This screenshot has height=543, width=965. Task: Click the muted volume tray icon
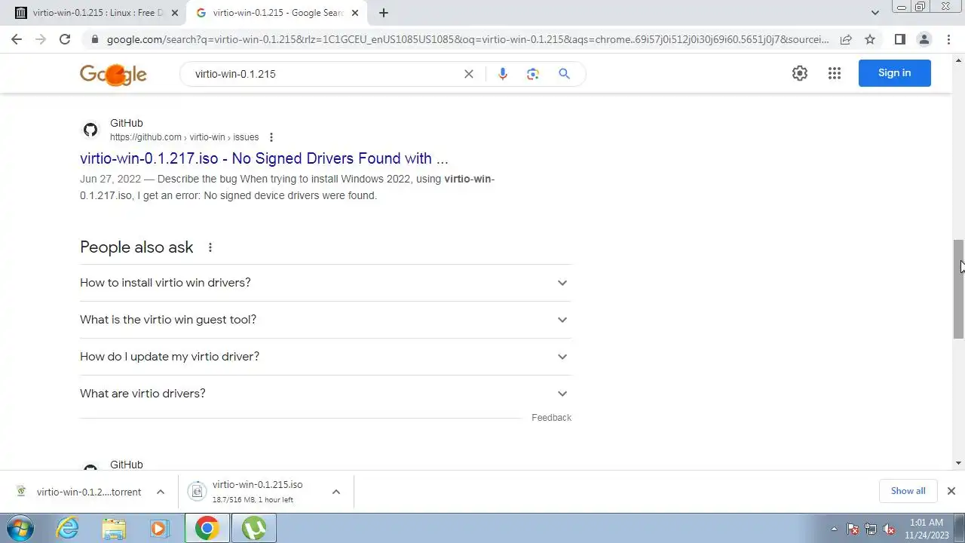890,529
